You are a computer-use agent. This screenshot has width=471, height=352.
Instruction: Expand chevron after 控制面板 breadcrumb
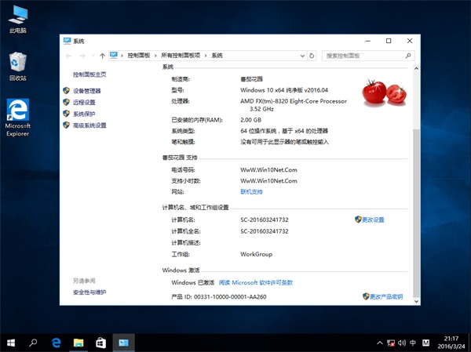(x=155, y=56)
